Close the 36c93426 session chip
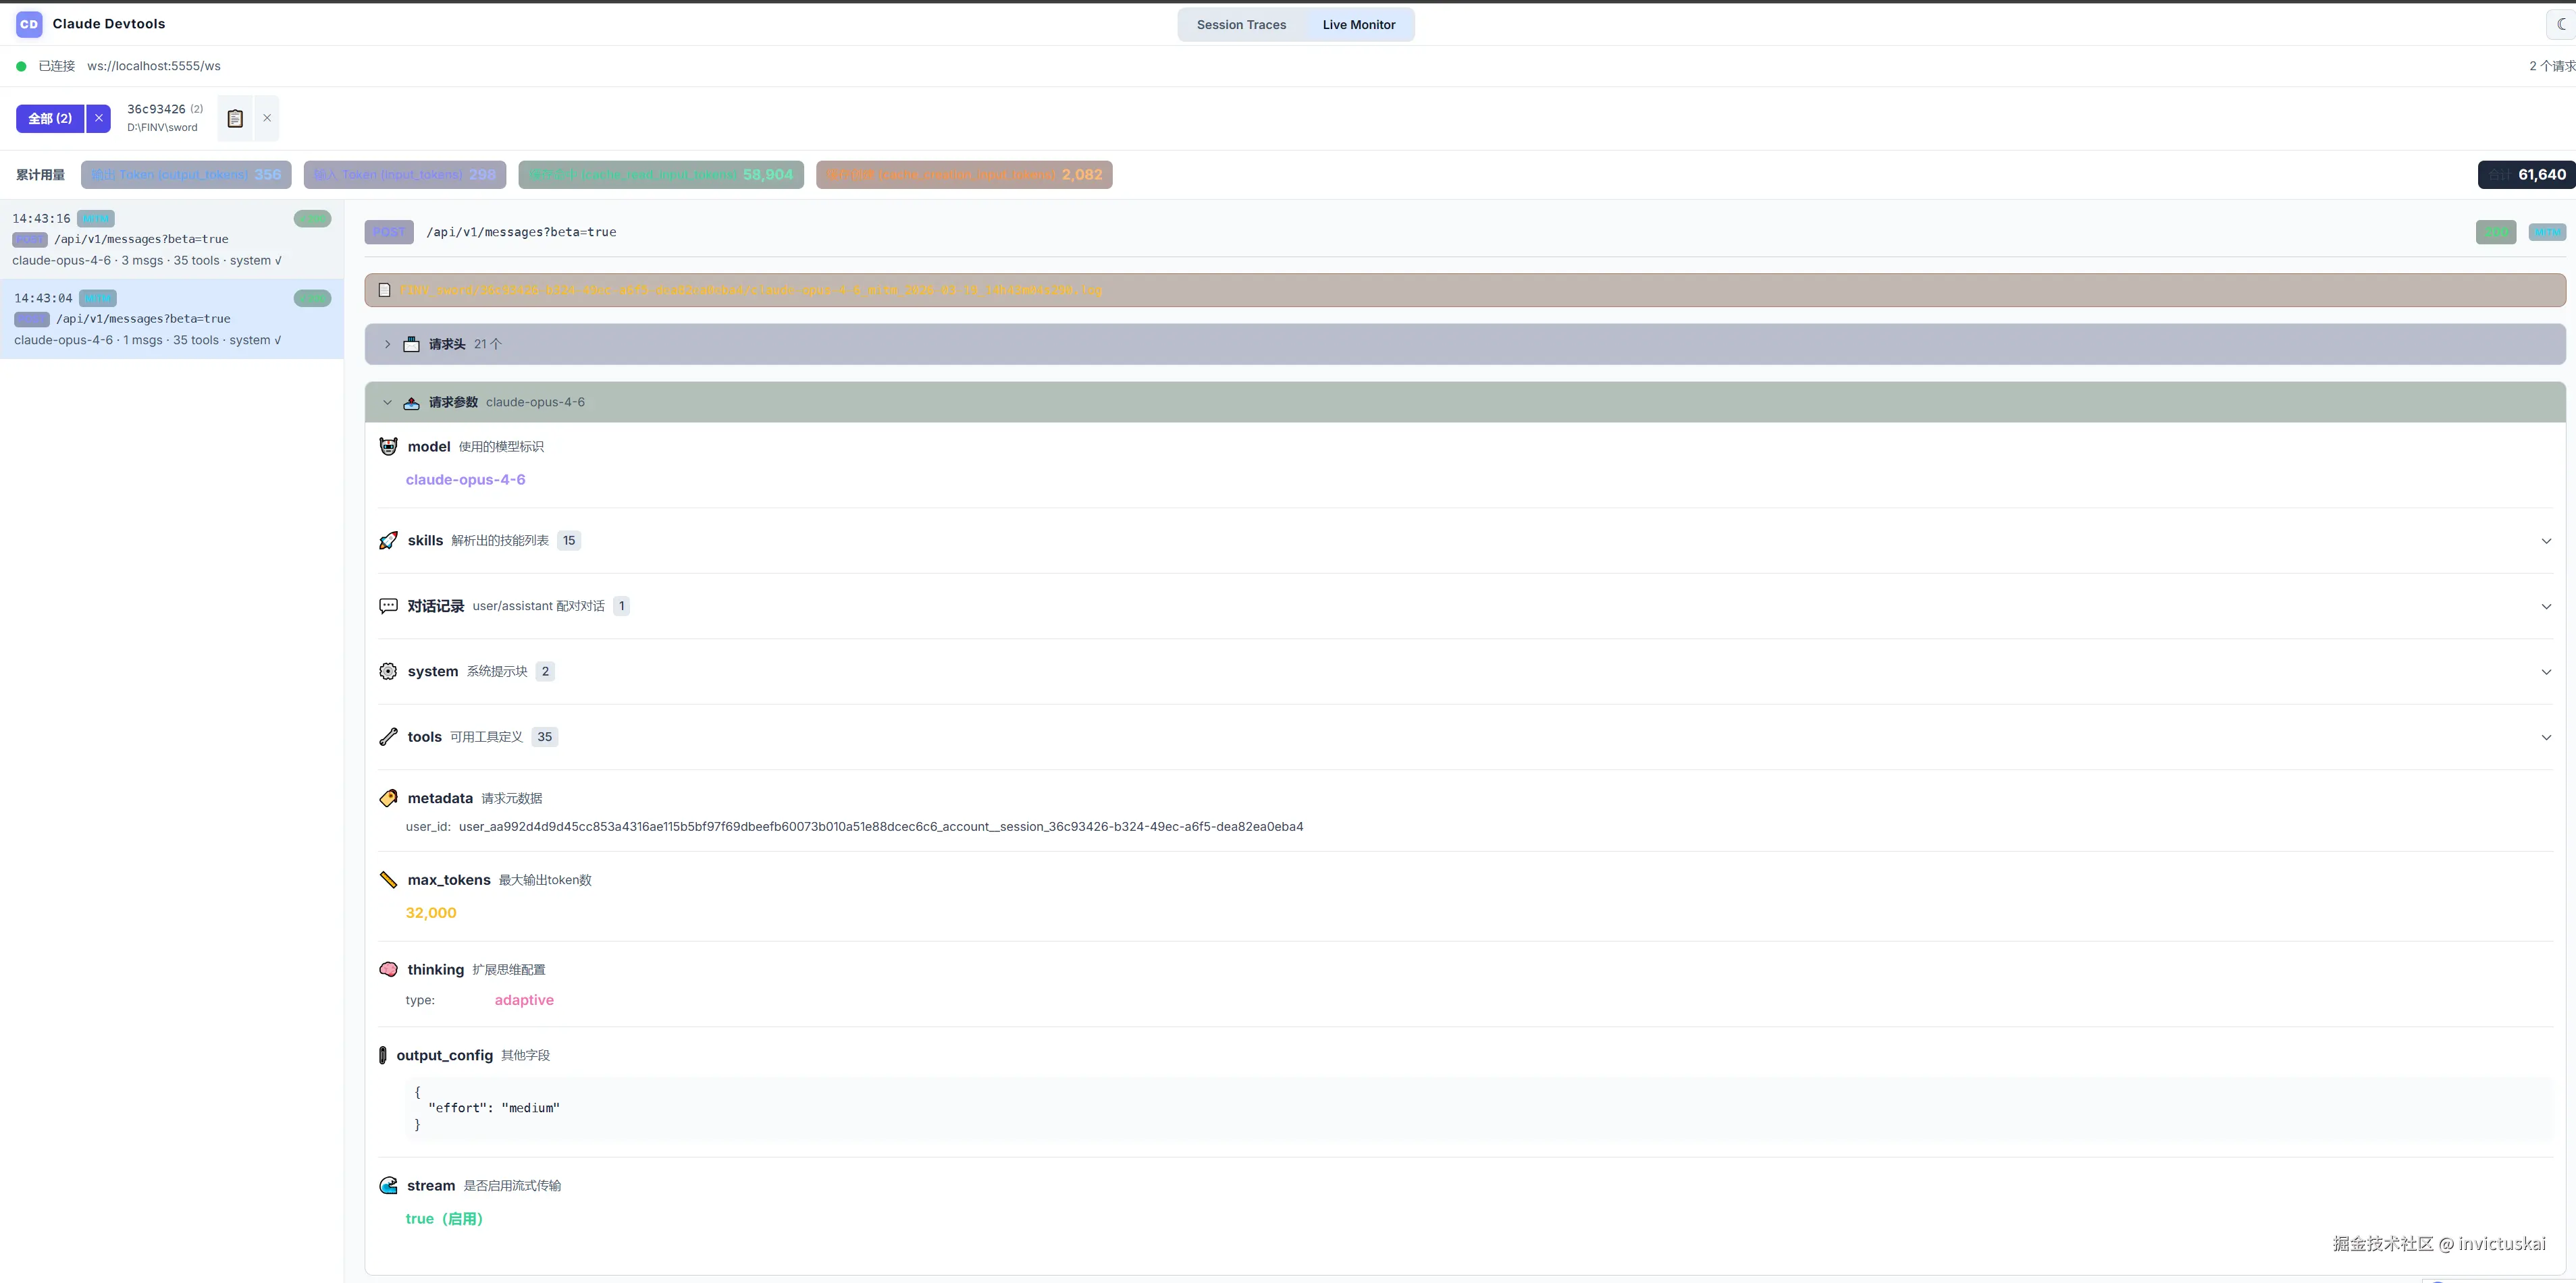The height and width of the screenshot is (1283, 2576). [267, 118]
